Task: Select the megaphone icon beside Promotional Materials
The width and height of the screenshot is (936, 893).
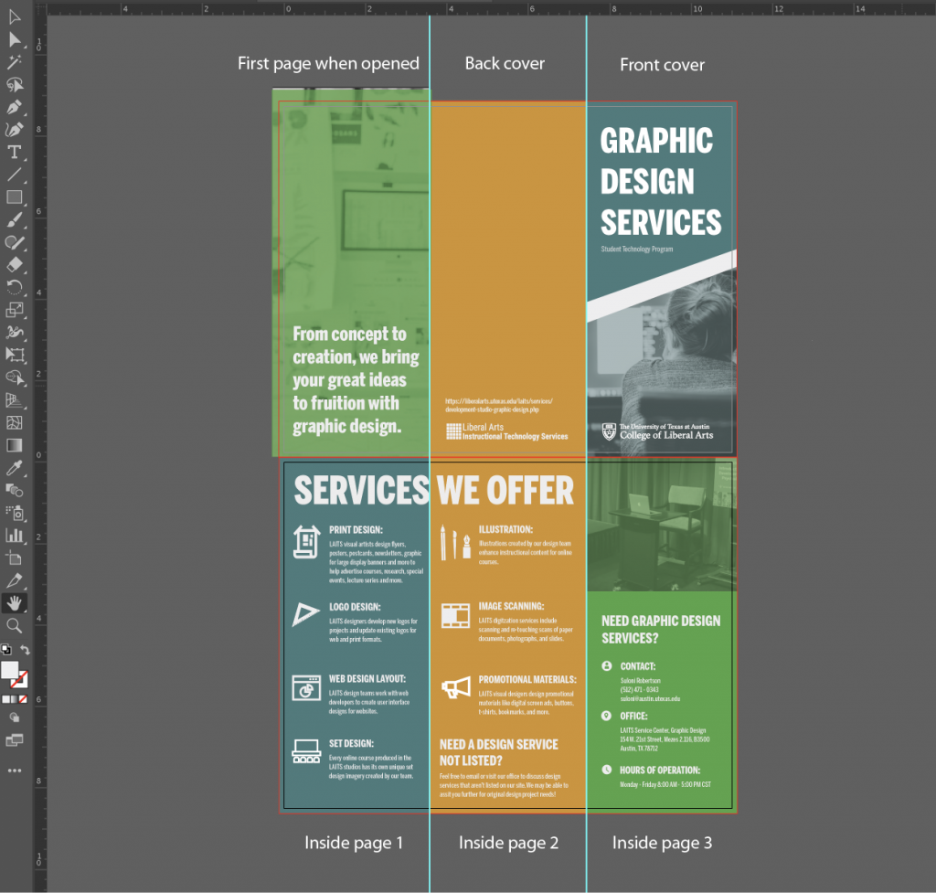Action: tap(455, 688)
